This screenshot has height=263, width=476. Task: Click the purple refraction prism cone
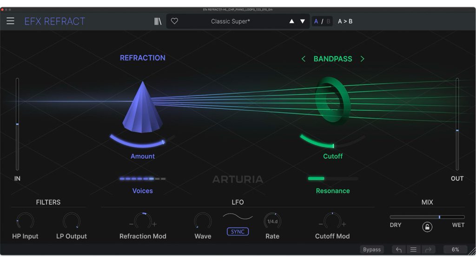(142, 108)
